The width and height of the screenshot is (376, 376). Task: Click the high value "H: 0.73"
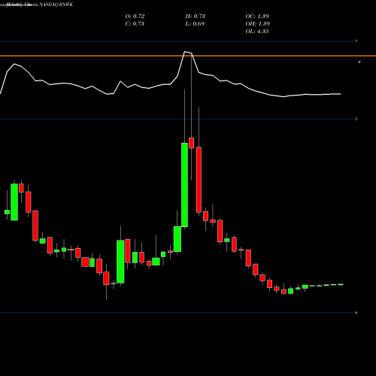tap(196, 17)
